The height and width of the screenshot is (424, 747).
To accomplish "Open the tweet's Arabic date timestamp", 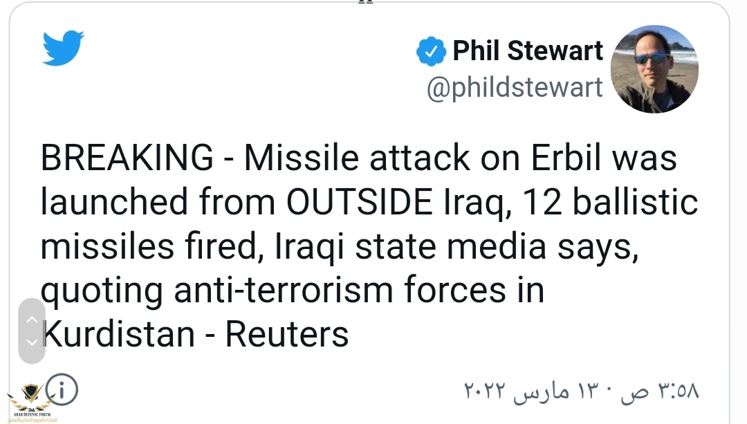I will (581, 392).
